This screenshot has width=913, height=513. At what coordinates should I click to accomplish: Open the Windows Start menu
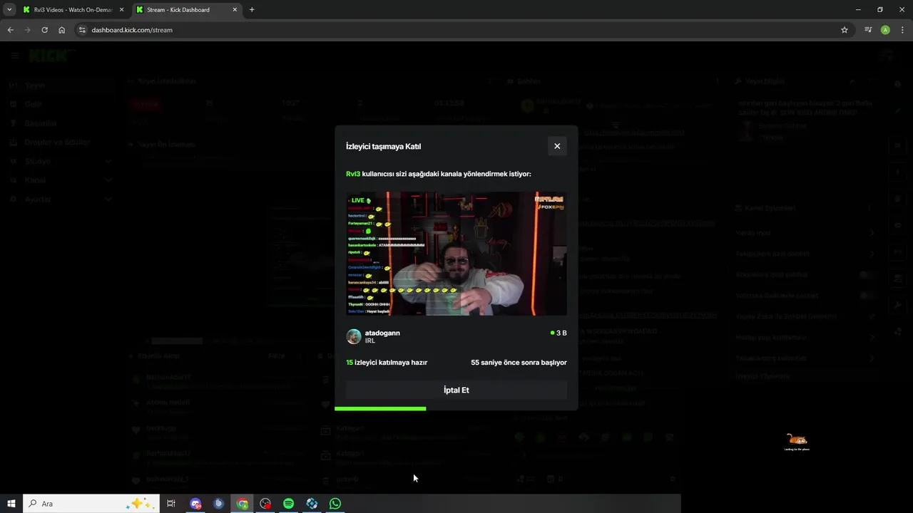(11, 504)
